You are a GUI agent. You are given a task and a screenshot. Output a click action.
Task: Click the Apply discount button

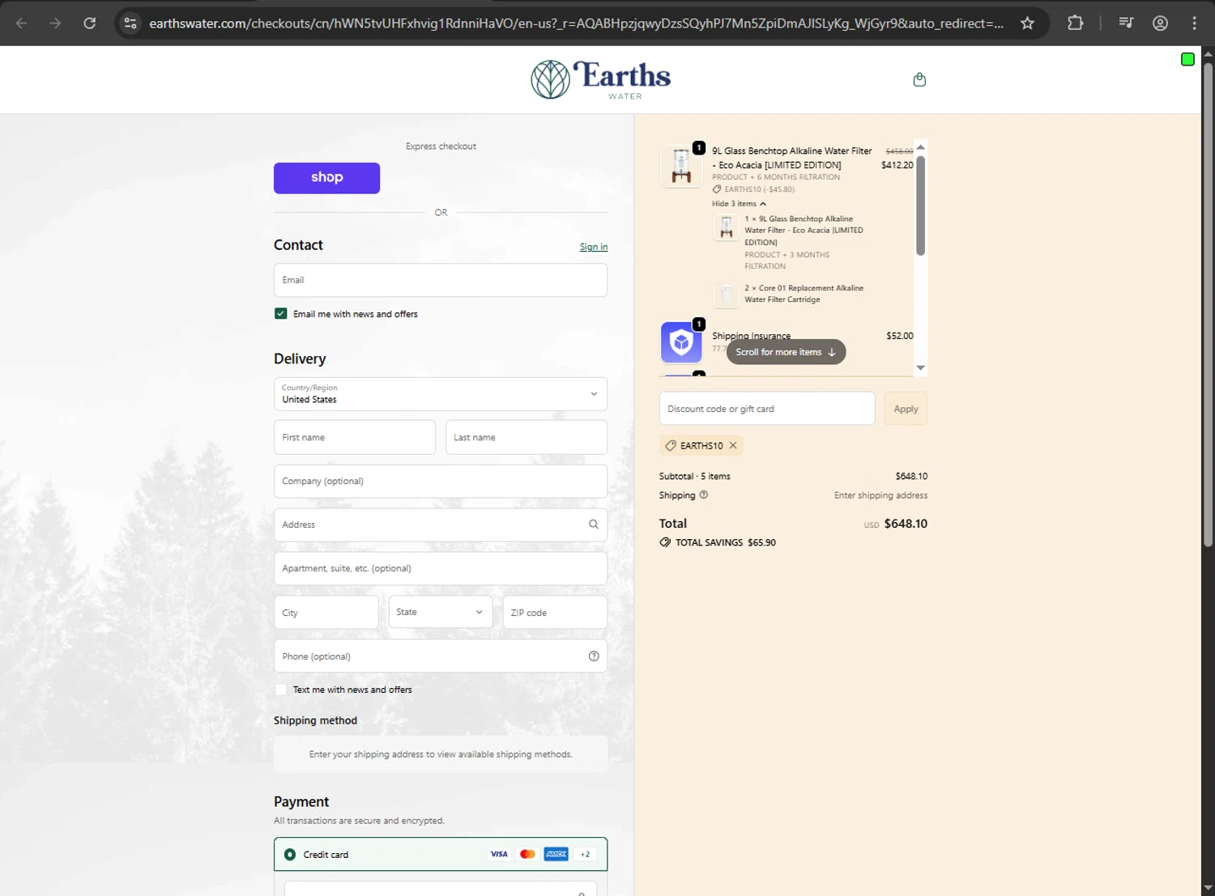[x=906, y=409]
